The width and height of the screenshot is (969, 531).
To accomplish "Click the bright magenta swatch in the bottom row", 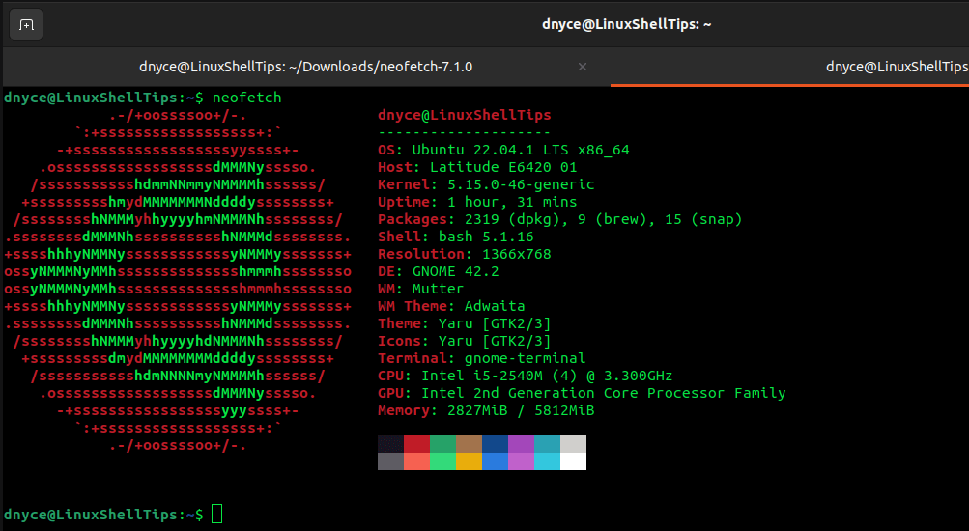I will pyautogui.click(x=521, y=461).
